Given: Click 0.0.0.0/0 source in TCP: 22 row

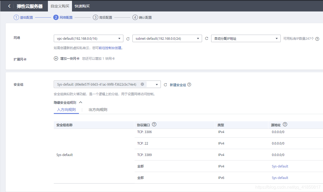Looking at the screenshot, I should click(278, 143).
